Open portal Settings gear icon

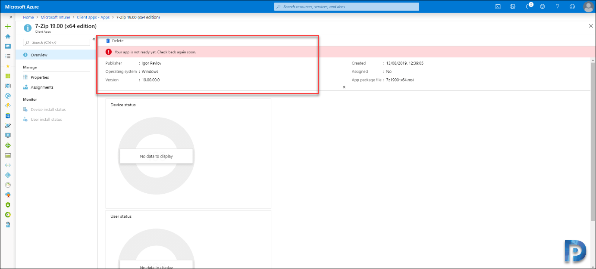click(543, 6)
